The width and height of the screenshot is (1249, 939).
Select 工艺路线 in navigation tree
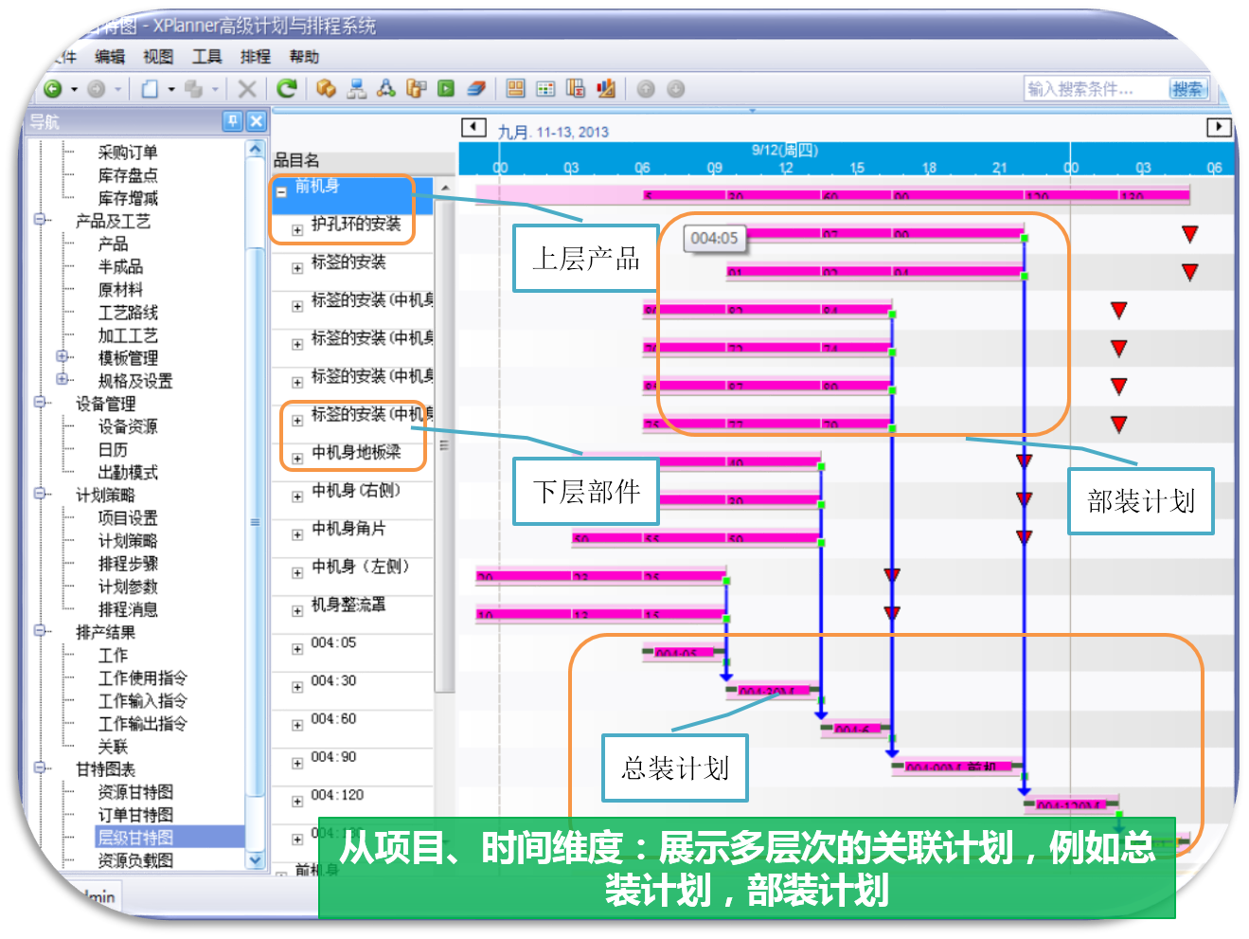click(128, 312)
